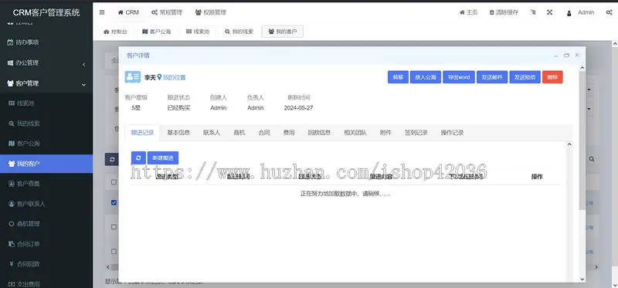Image resolution: width=618 pixels, height=288 pixels.
Task: Open 权限管理 in the top menu
Action: point(210,12)
